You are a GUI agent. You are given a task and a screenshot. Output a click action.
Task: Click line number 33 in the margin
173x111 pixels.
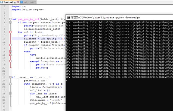click(x=4, y=110)
